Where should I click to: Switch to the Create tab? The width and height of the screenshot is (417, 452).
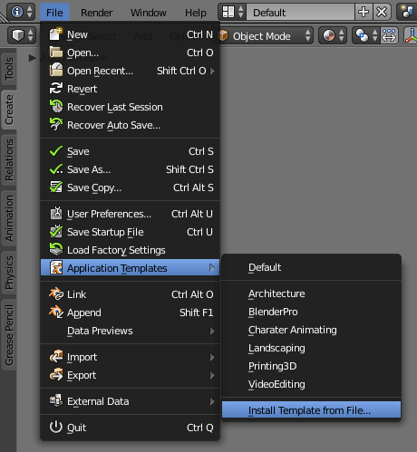pyautogui.click(x=9, y=110)
